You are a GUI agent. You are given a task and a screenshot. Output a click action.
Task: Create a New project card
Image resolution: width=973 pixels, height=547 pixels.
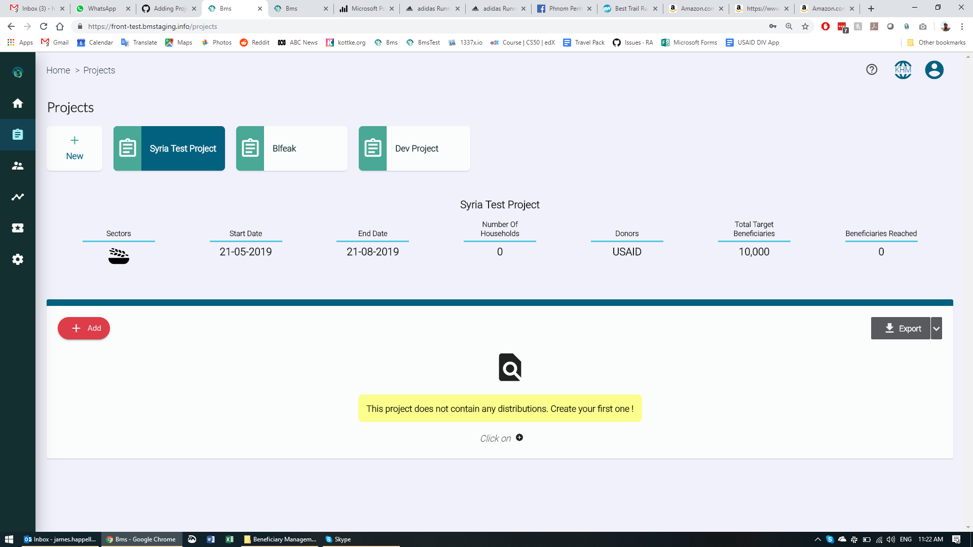(74, 148)
